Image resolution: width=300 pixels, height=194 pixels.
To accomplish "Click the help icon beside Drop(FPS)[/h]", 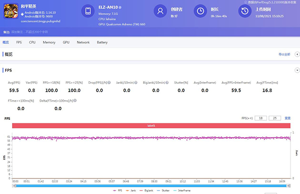I will [x=109, y=83].
